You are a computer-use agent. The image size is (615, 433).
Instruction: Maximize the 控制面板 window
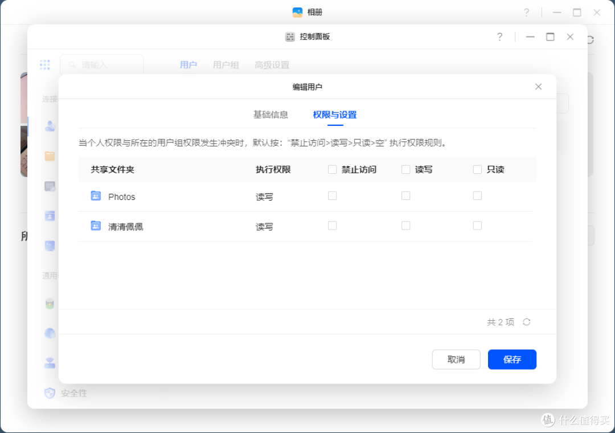[550, 36]
